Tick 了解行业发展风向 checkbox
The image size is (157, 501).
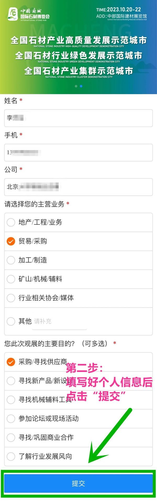tap(11, 456)
